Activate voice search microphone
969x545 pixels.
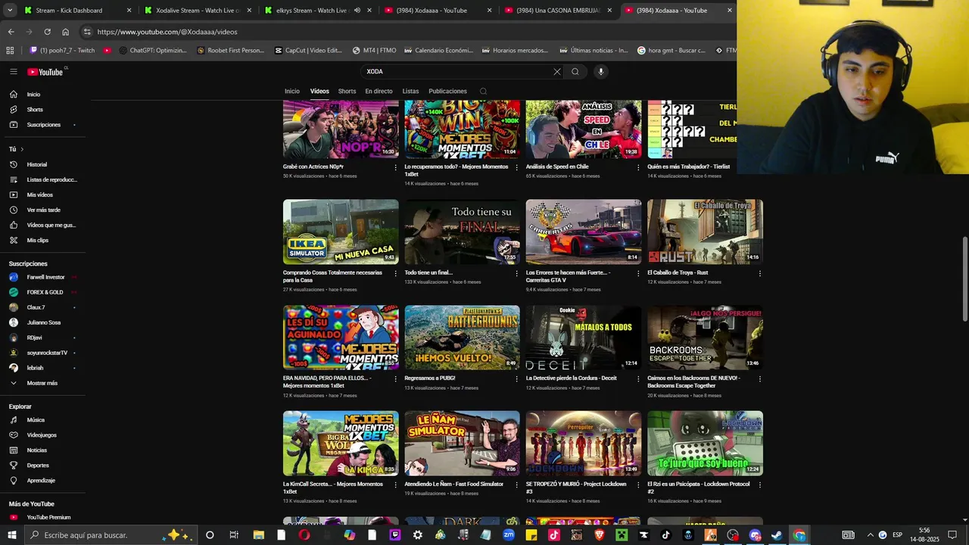coord(601,72)
